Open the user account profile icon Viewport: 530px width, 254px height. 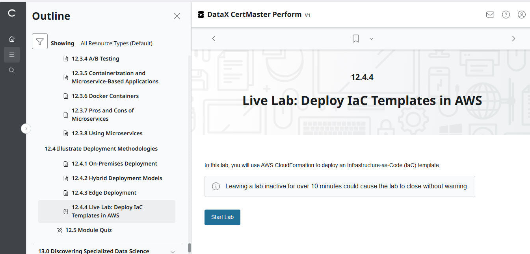point(521,14)
